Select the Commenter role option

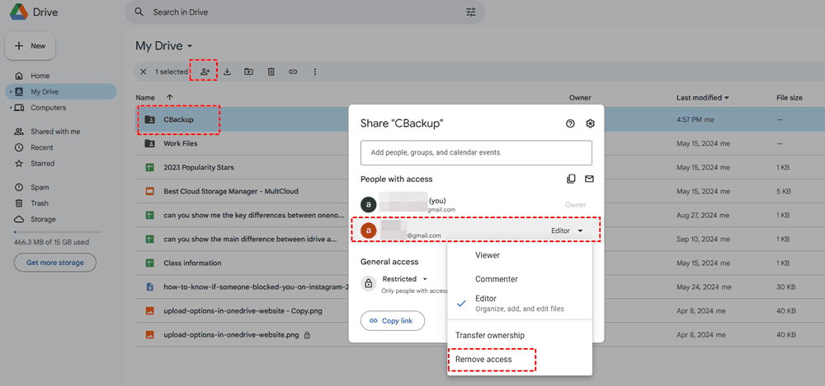pos(520,279)
